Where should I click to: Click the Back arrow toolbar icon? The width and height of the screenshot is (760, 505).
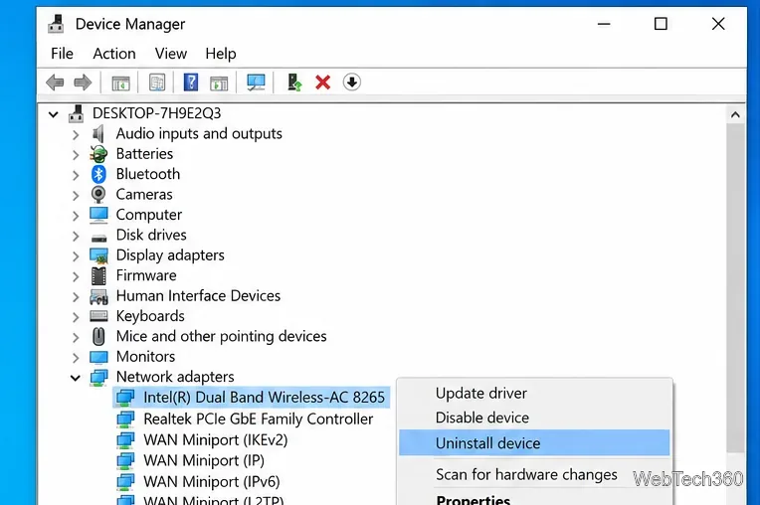pos(56,83)
